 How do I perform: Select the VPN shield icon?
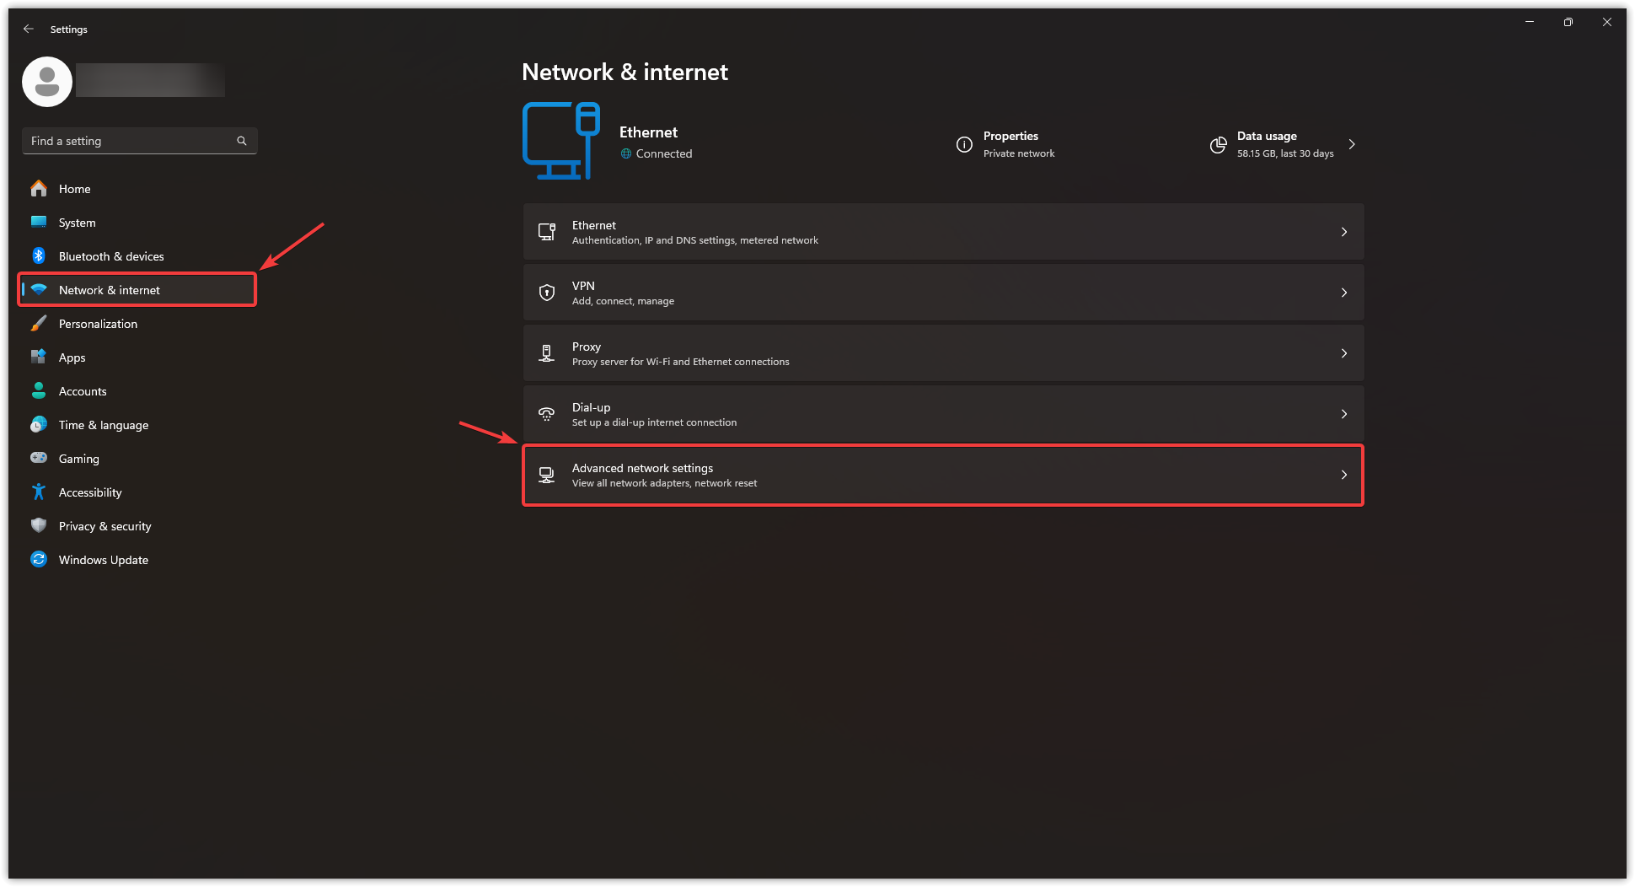coord(546,293)
